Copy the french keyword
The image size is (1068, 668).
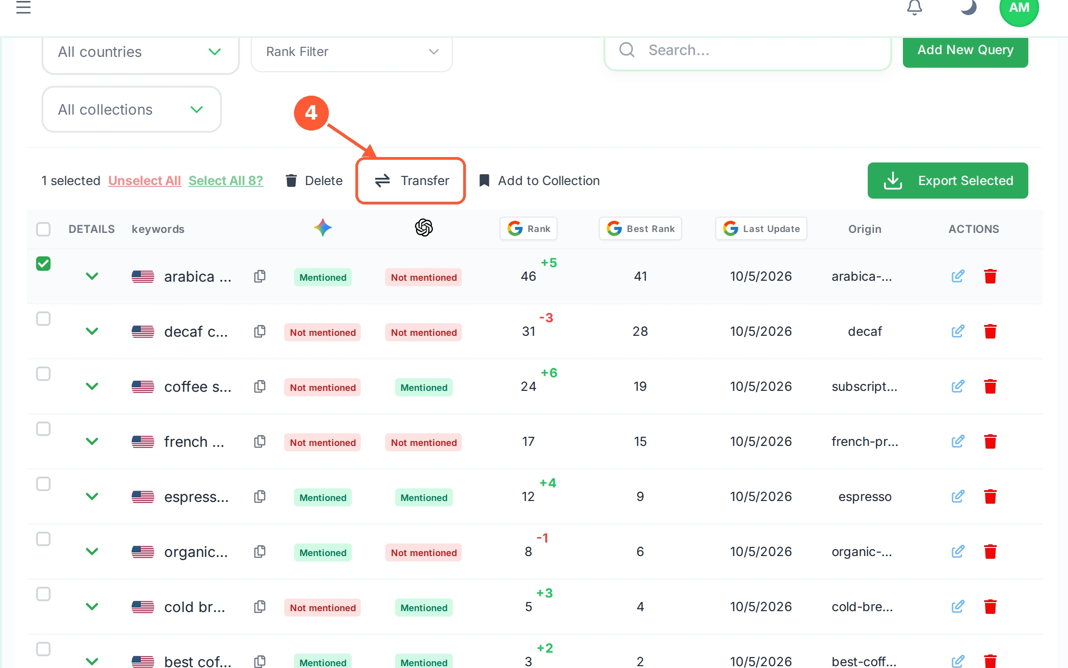[x=259, y=441]
